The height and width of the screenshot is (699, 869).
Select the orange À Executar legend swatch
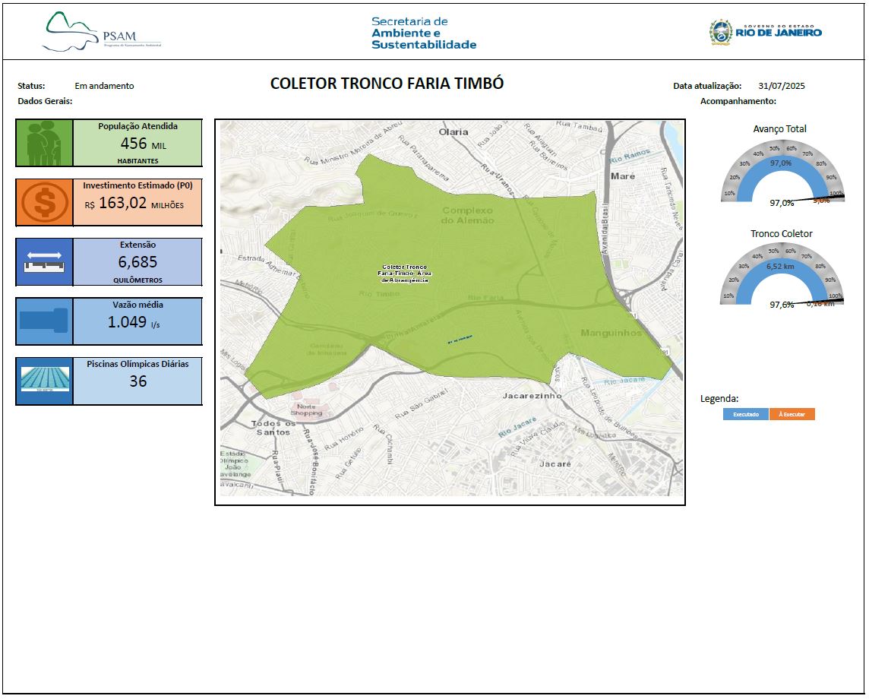[x=792, y=414]
